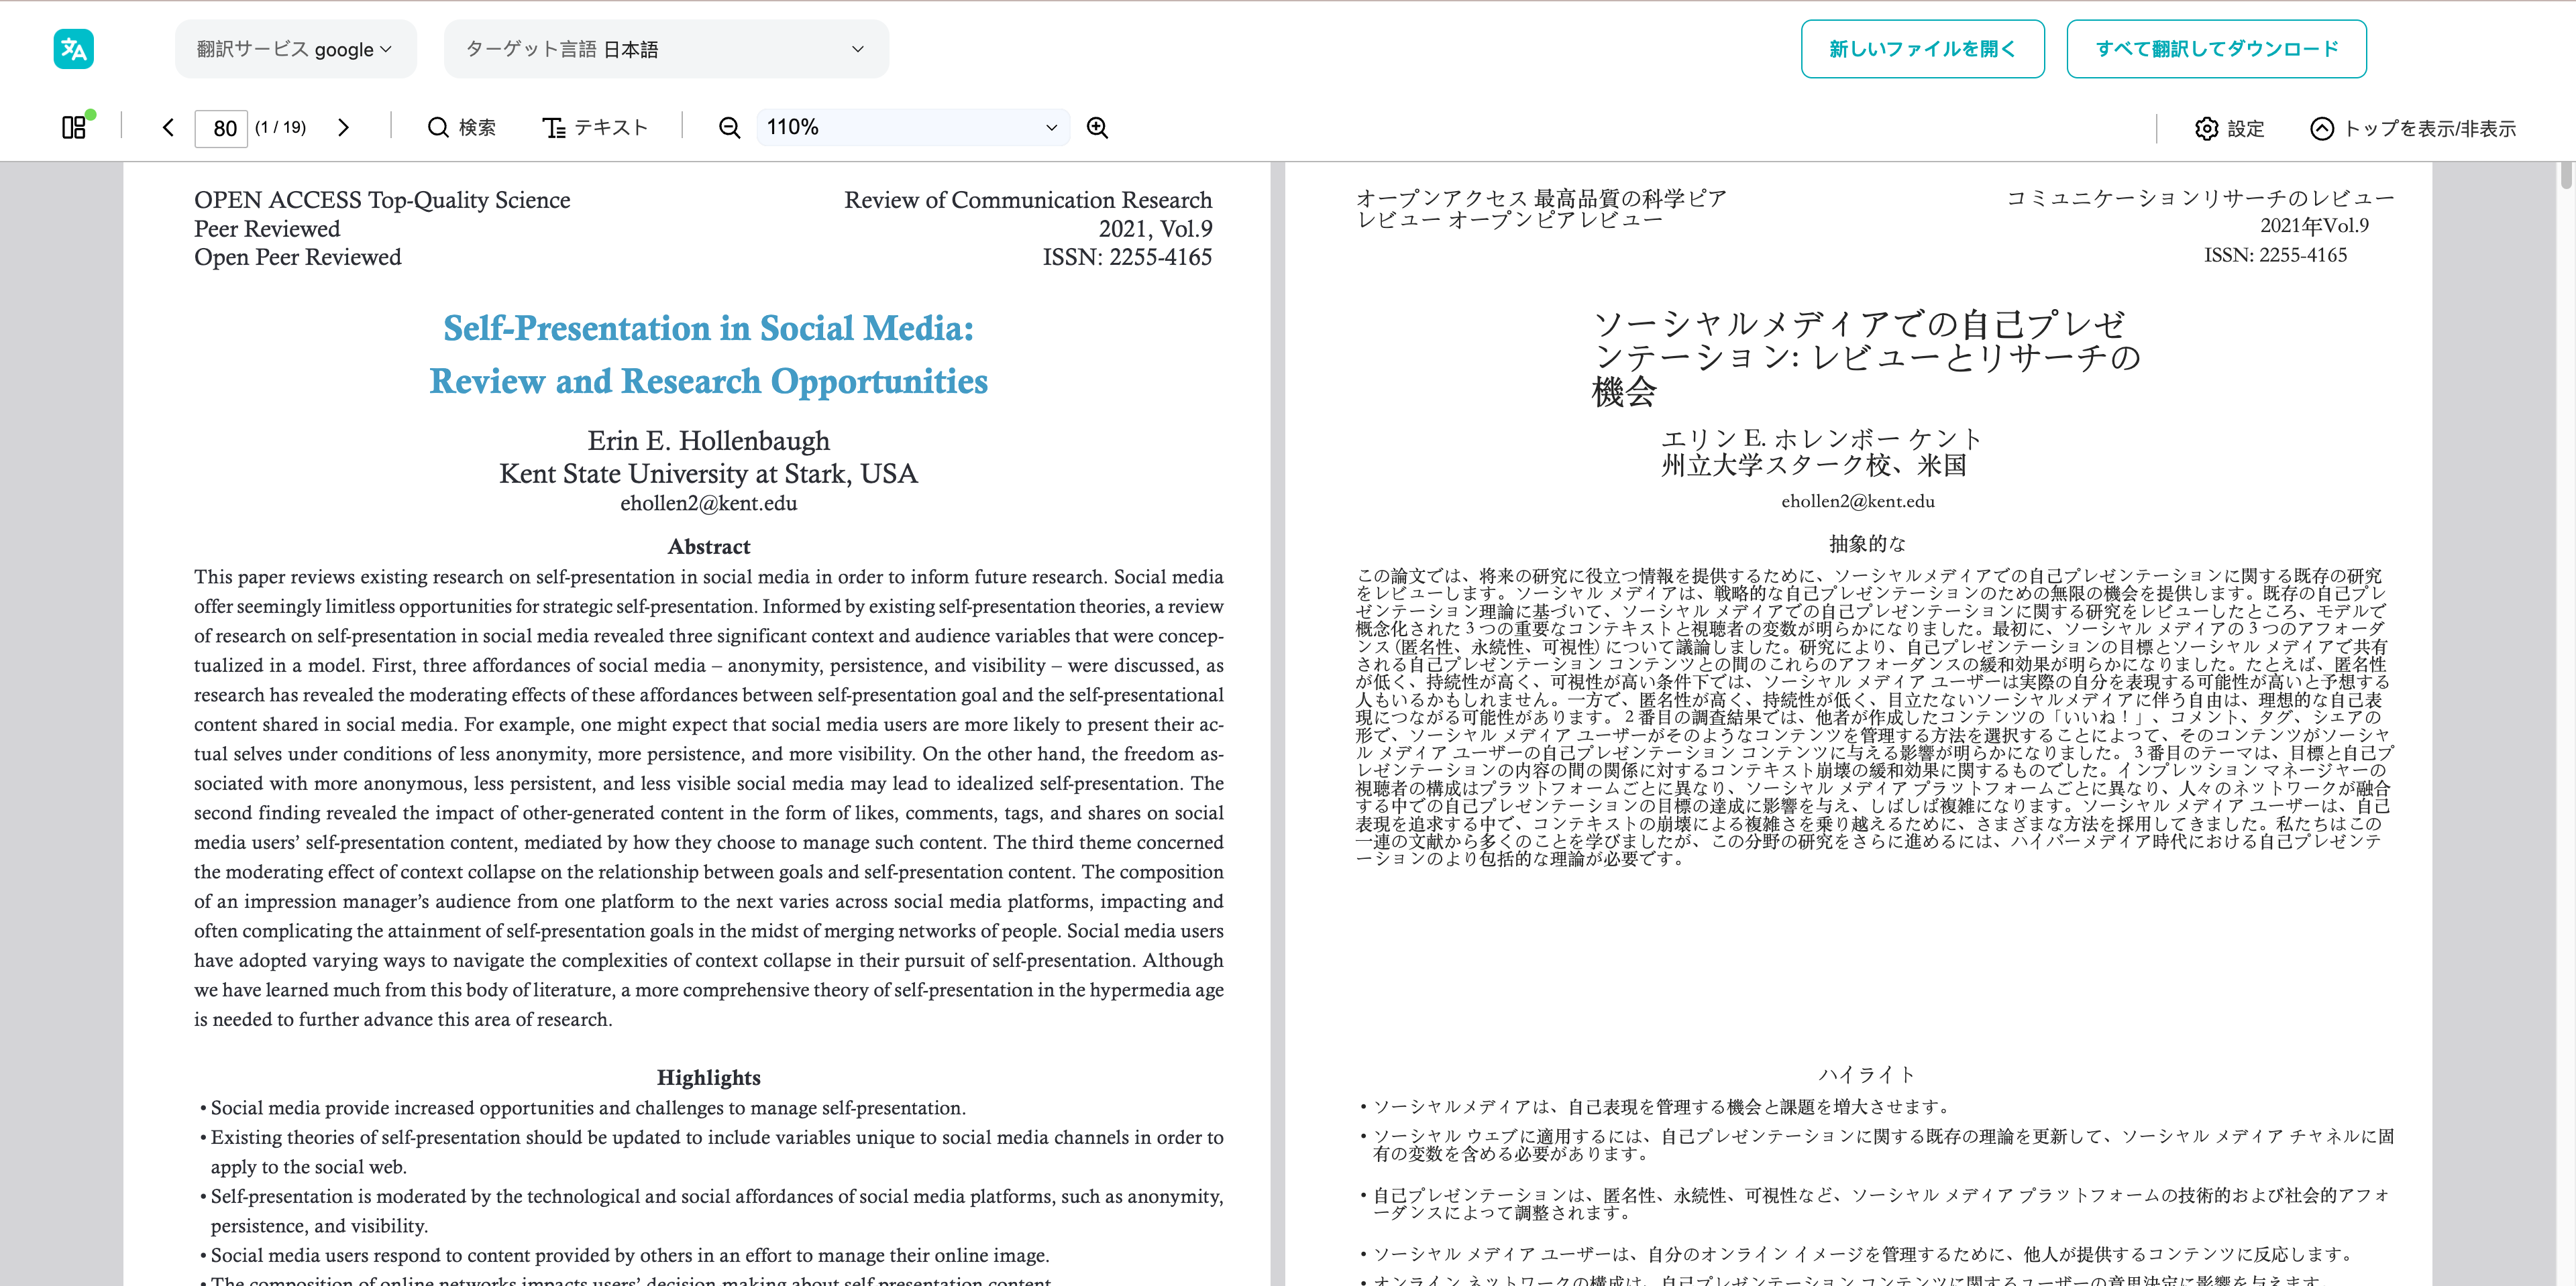This screenshot has height=1286, width=2576.
Task: Click the zoom out magnifier icon
Action: coord(730,128)
